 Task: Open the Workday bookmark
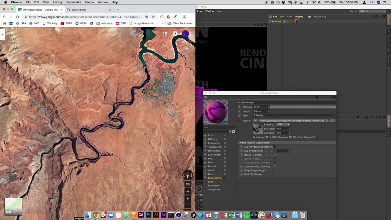[x=50, y=23]
